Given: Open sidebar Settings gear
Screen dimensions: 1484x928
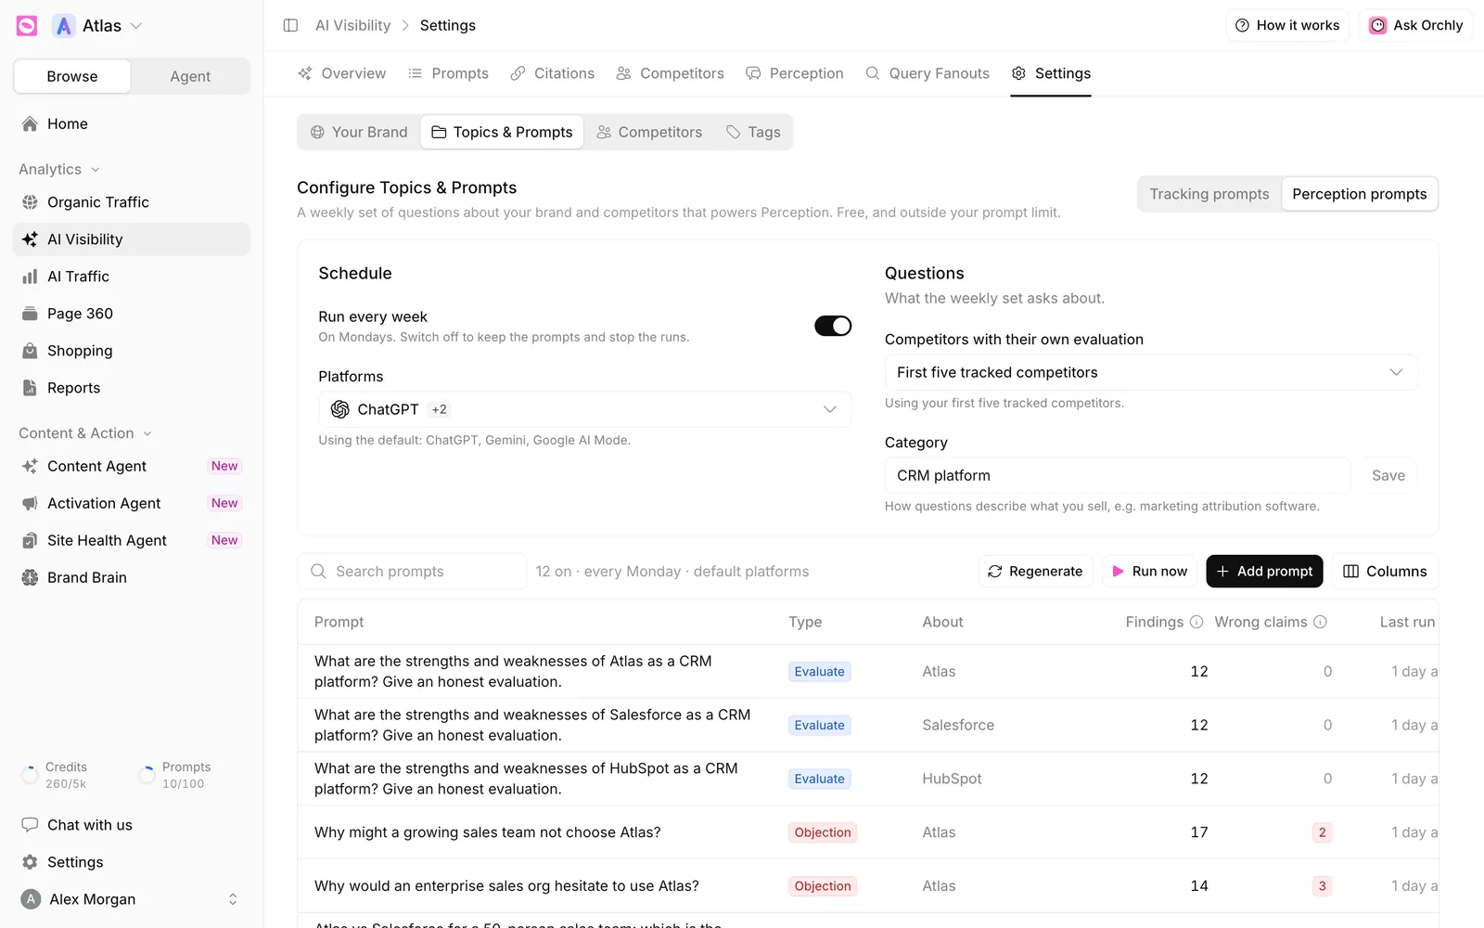Looking at the screenshot, I should pos(30,862).
